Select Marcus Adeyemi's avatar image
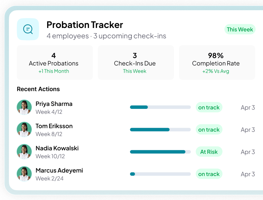Screen dimensions: 263x200 coord(24,174)
